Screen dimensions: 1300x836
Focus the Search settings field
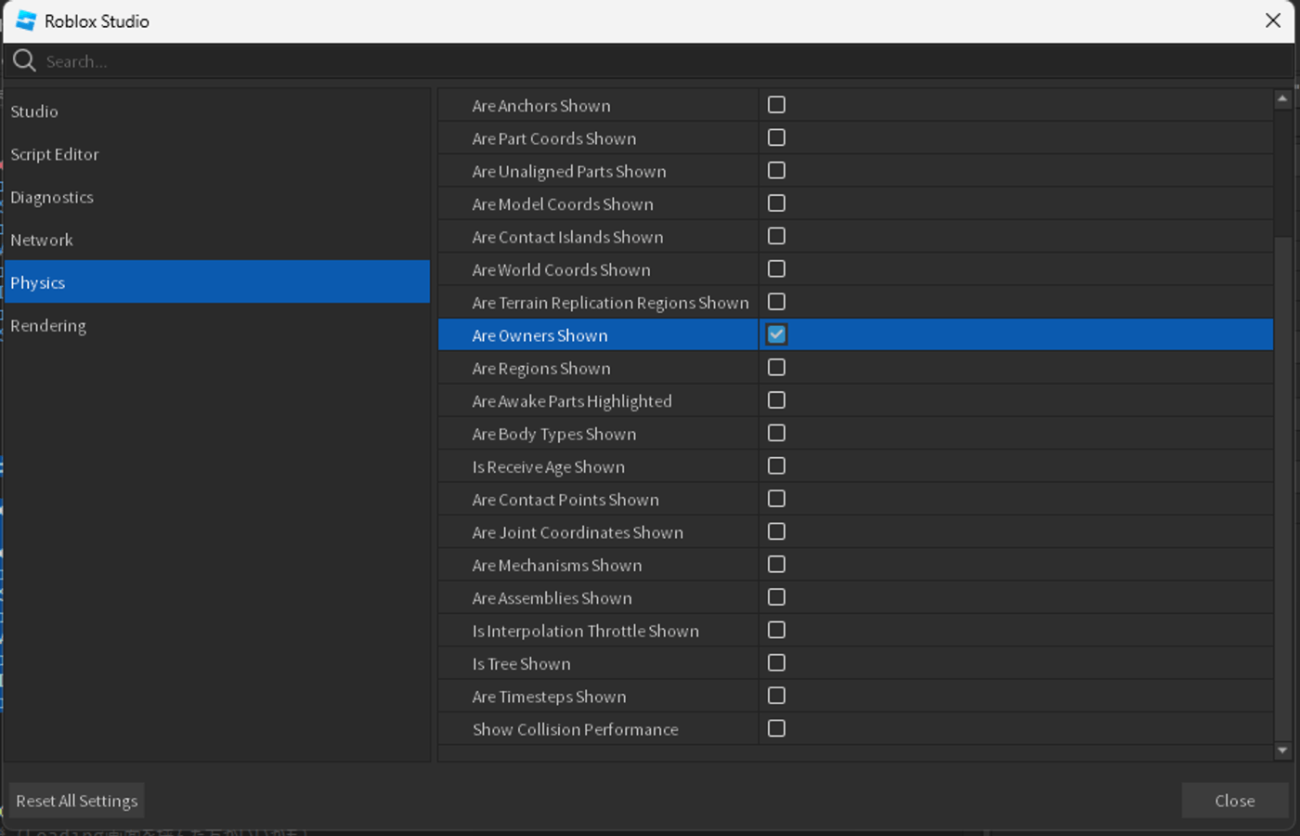click(x=650, y=61)
